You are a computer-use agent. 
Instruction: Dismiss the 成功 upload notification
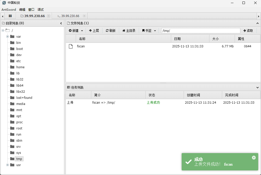254,158
